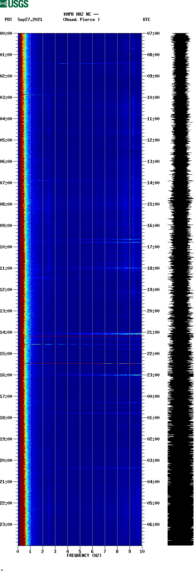Click the 12:00 PDT time label
This screenshot has height=574, width=196.
[6, 290]
